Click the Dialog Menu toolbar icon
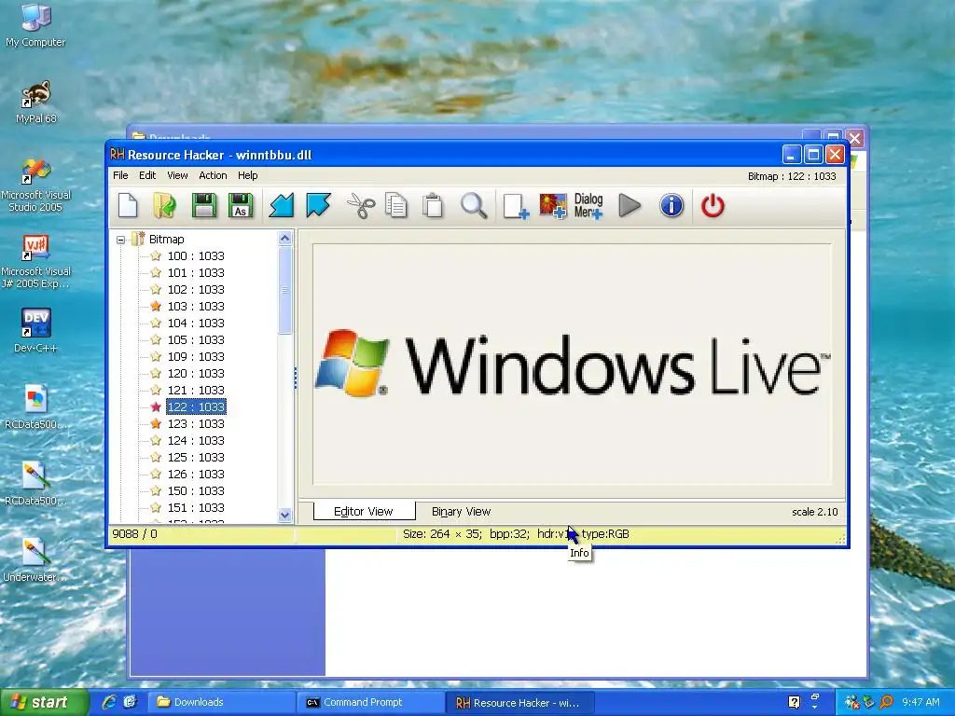The width and height of the screenshot is (955, 716). [x=588, y=206]
